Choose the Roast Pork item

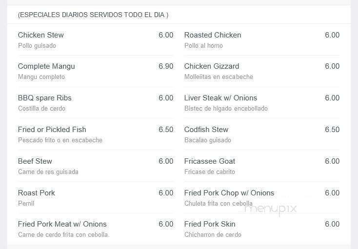point(37,193)
